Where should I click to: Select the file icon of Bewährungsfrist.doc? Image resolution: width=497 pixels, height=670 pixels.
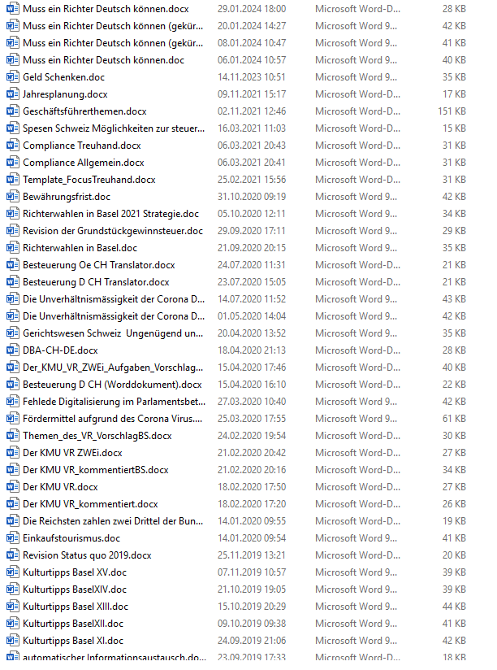(12, 197)
